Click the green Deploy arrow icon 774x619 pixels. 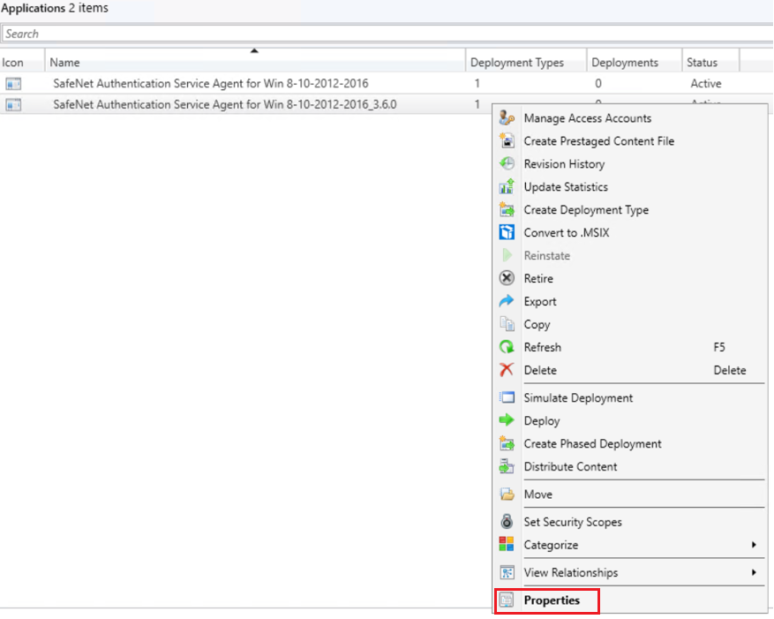click(507, 420)
